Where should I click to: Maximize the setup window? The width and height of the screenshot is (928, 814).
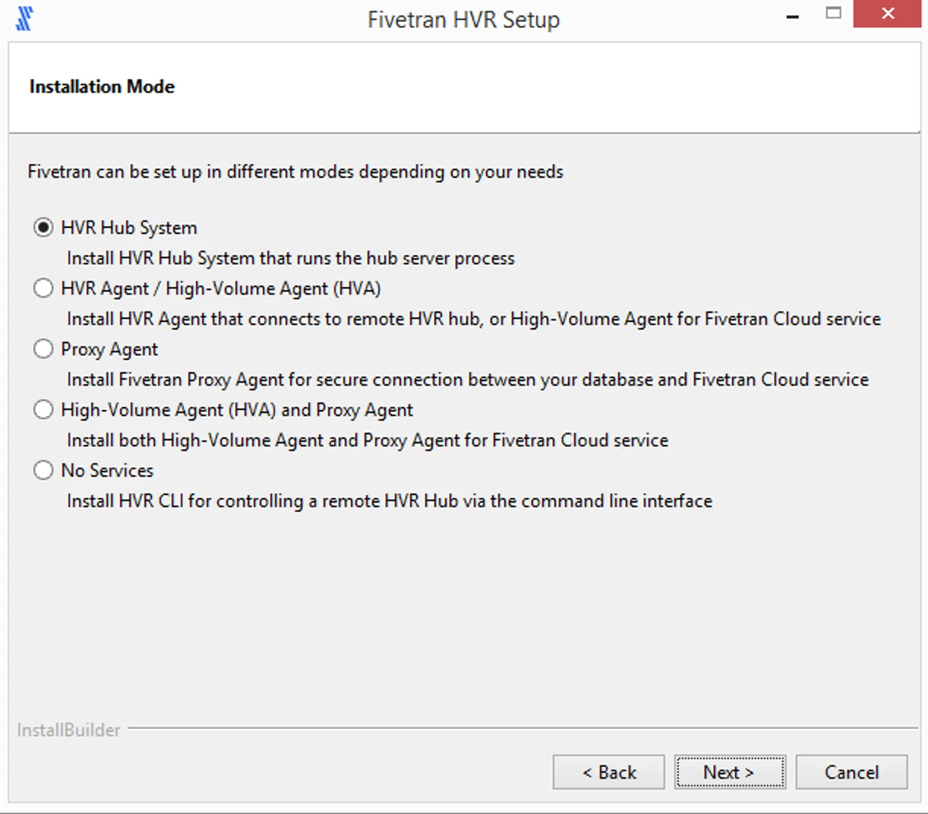[x=834, y=13]
